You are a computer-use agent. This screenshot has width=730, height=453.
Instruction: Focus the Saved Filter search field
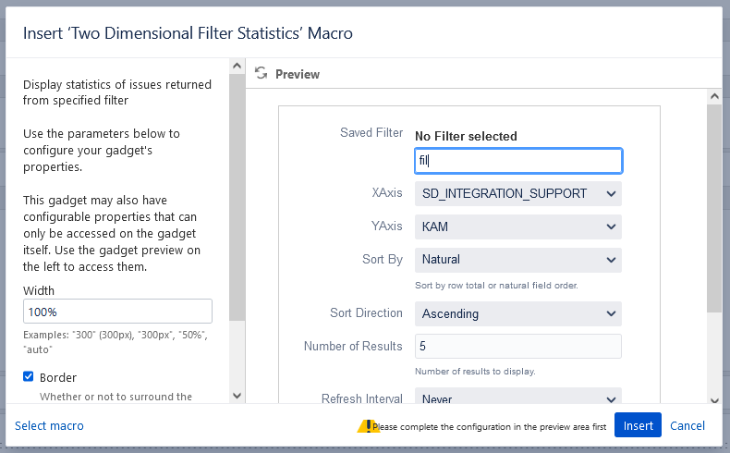click(x=518, y=161)
